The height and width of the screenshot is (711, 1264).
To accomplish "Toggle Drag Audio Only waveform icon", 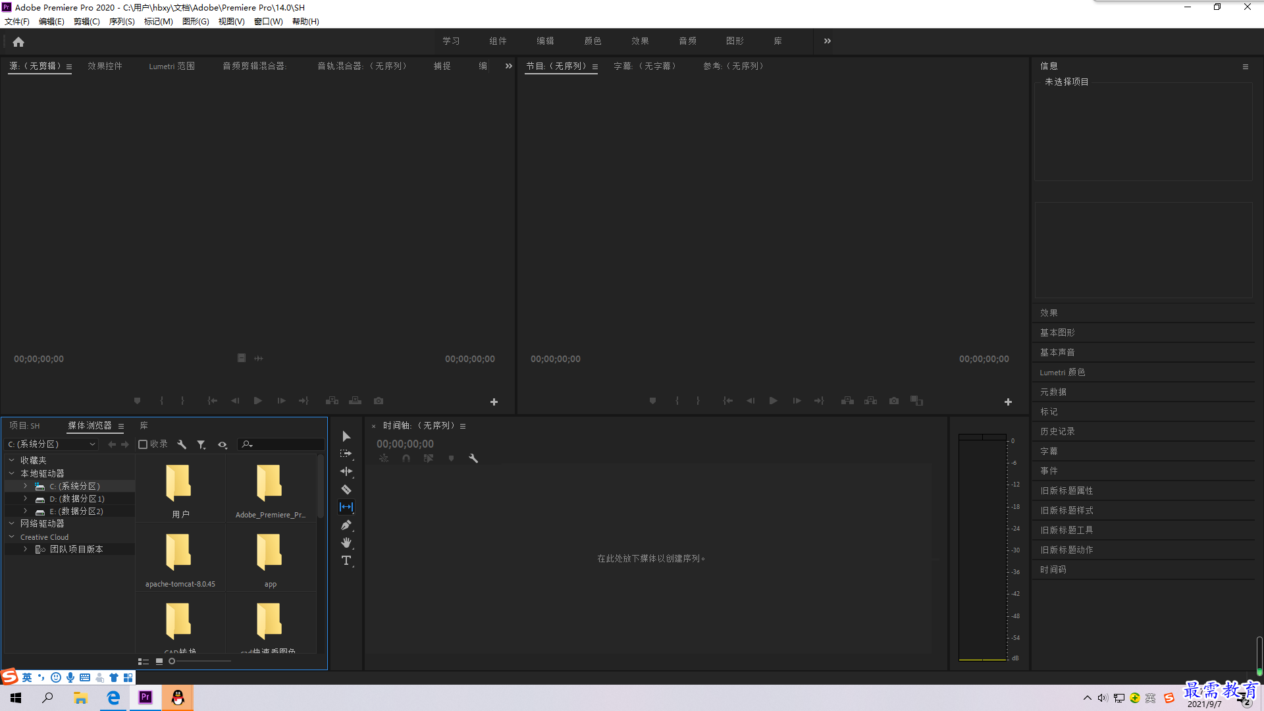I will pos(259,358).
